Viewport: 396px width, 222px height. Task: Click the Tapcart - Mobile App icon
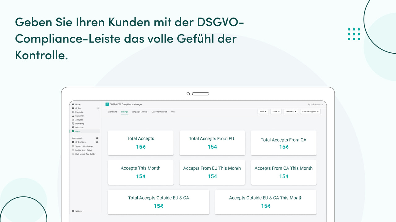coord(73,146)
